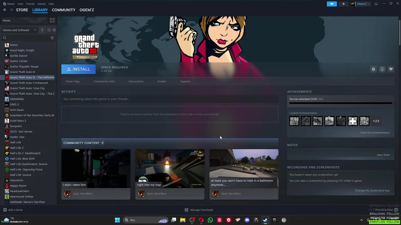Open the library collections grid view
This screenshot has width=401, height=225.
52,20
